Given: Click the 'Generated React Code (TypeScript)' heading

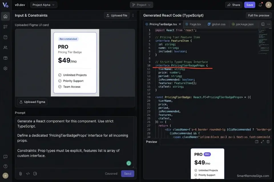Looking at the screenshot, I should click(173, 15).
